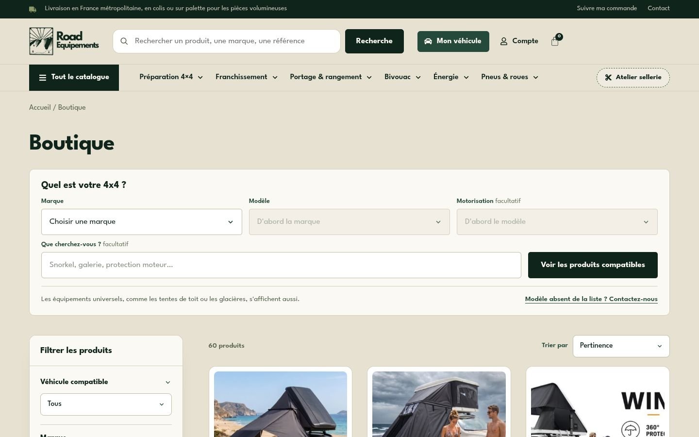Image resolution: width=699 pixels, height=437 pixels.
Task: Open the Trier par Pertinence dropdown
Action: point(621,346)
